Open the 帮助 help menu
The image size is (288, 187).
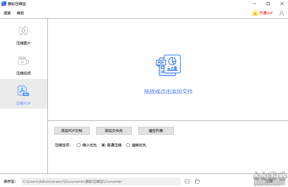[20, 13]
